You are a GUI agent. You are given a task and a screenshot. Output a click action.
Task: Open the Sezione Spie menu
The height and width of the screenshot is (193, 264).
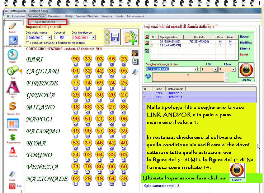click(x=36, y=16)
